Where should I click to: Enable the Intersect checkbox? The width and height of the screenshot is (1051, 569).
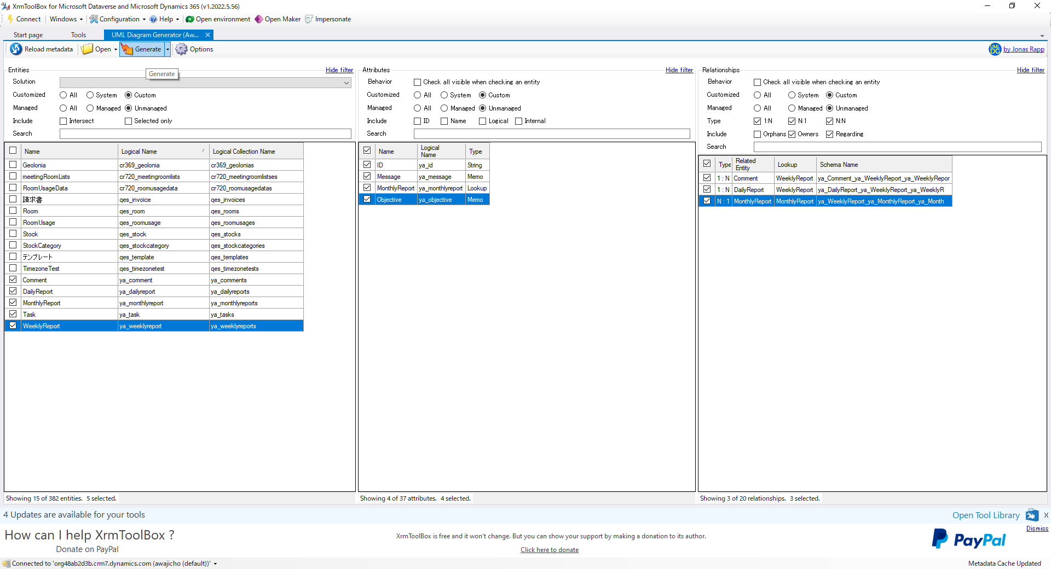(x=63, y=121)
